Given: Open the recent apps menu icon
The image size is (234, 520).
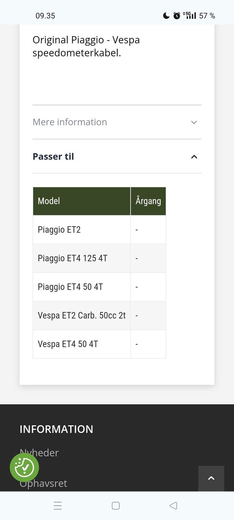Looking at the screenshot, I should click(58, 506).
